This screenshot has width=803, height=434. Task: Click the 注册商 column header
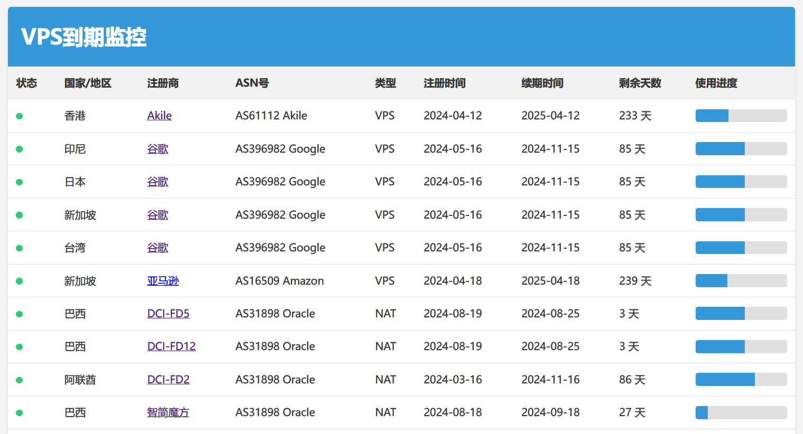coord(163,83)
